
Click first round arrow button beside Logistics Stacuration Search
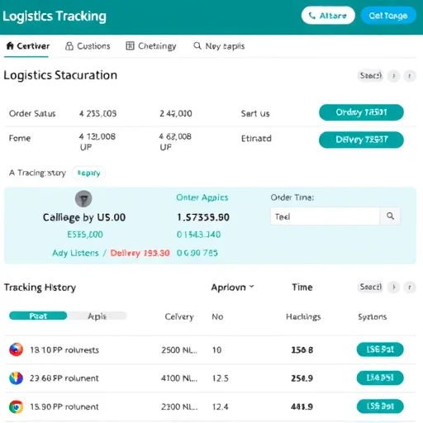393,75
